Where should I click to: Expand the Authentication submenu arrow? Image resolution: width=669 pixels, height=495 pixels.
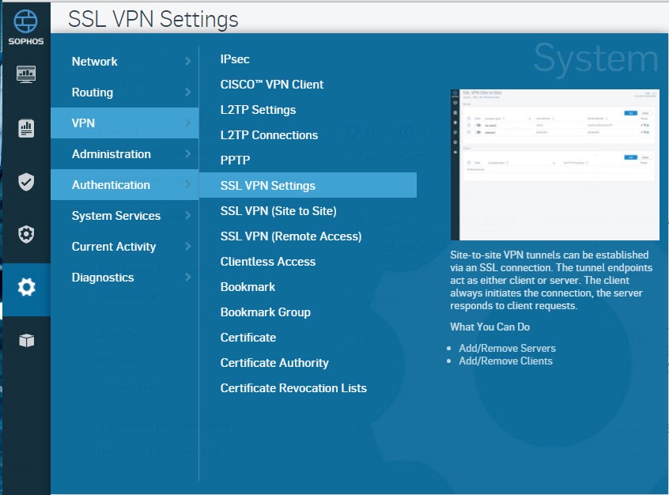(187, 185)
